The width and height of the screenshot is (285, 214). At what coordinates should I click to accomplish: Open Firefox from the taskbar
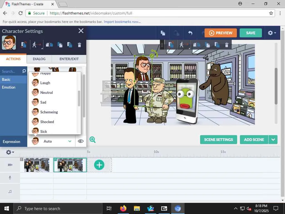tap(123, 208)
